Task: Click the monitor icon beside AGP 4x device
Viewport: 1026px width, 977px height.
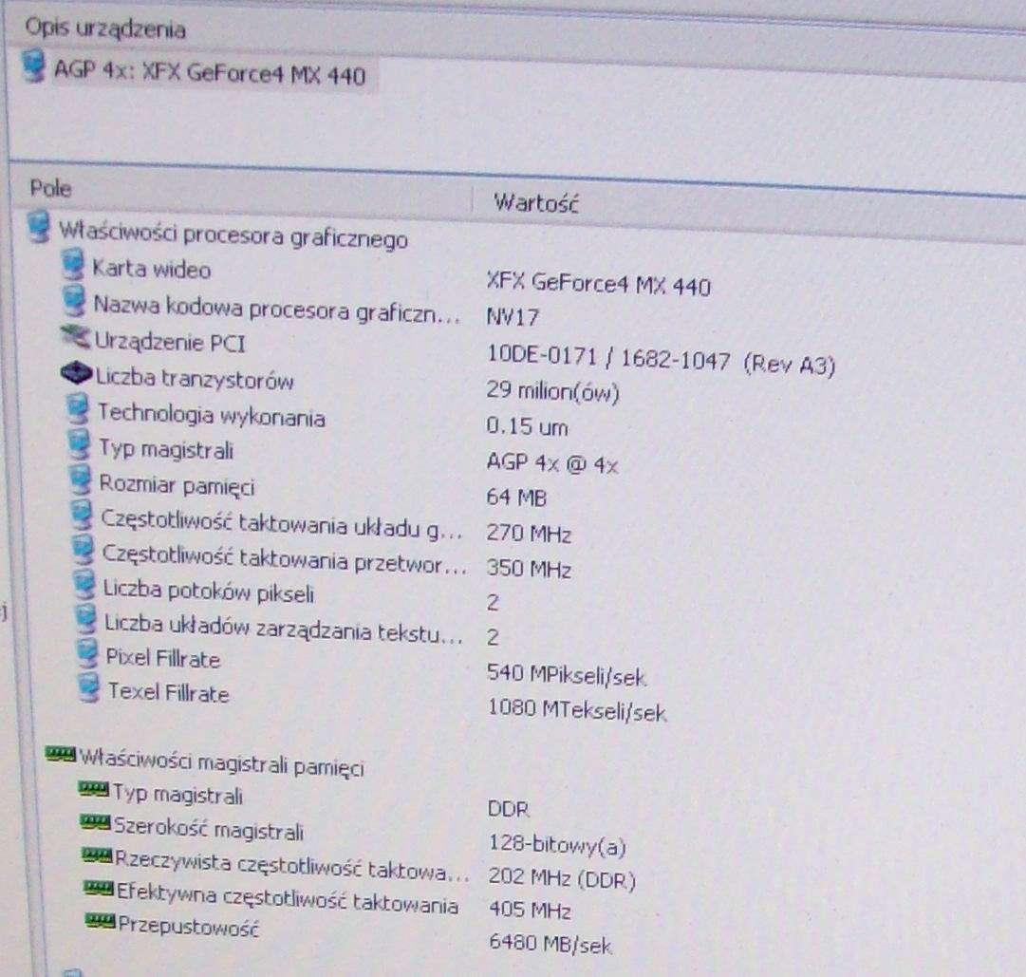Action: (x=33, y=66)
